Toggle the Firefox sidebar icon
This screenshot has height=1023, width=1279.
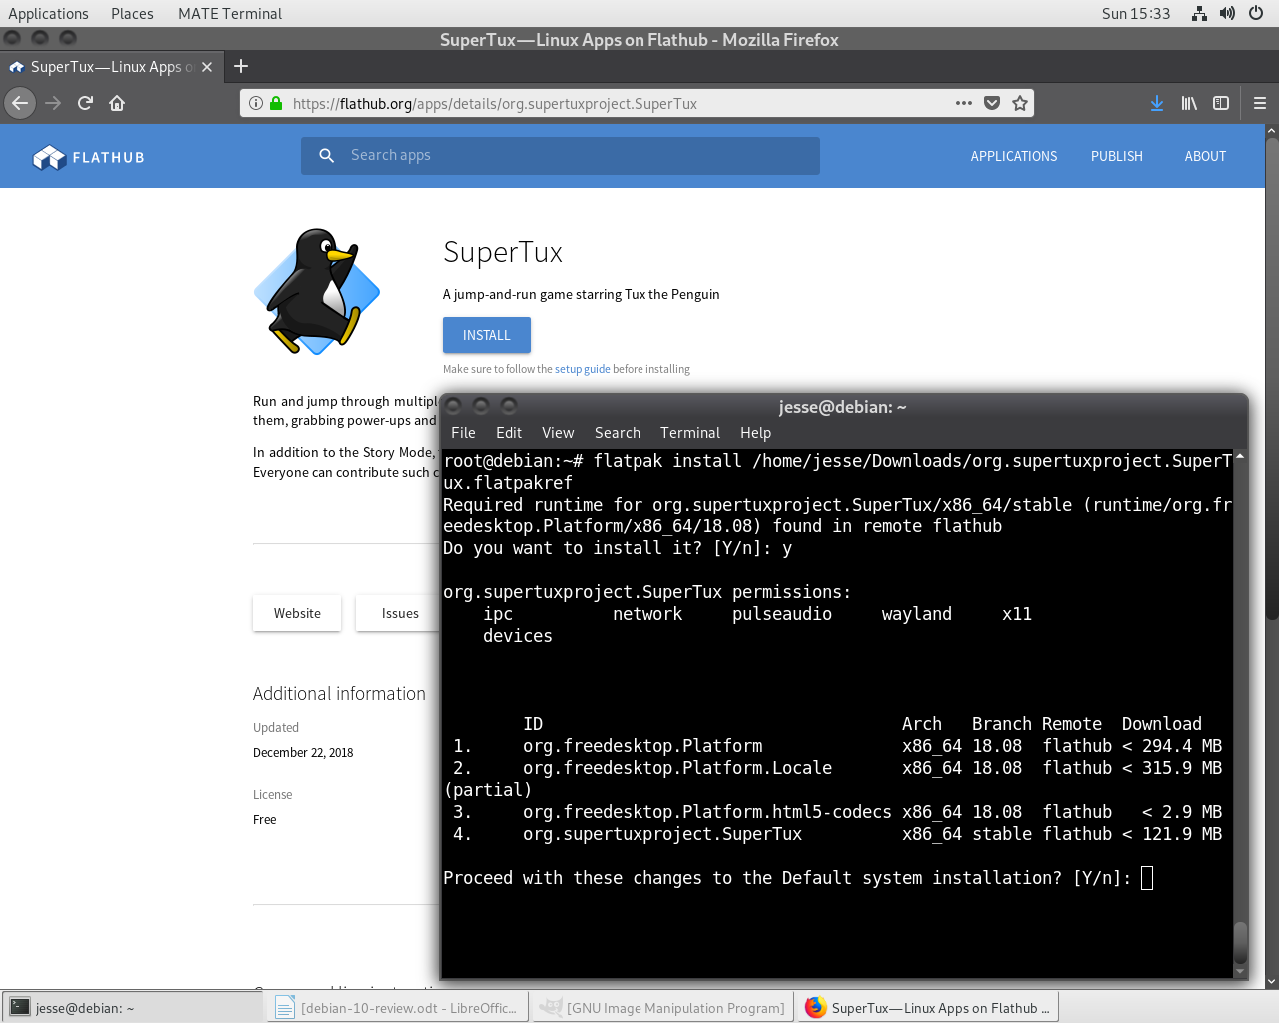[x=1221, y=103]
